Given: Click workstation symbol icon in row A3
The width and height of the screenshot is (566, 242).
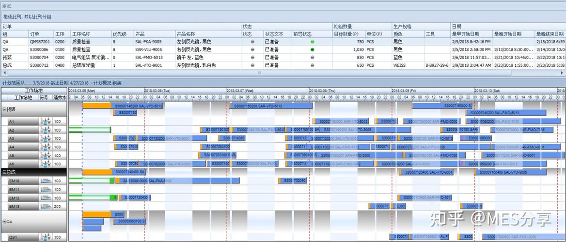Looking at the screenshot, I should [x=46, y=138].
